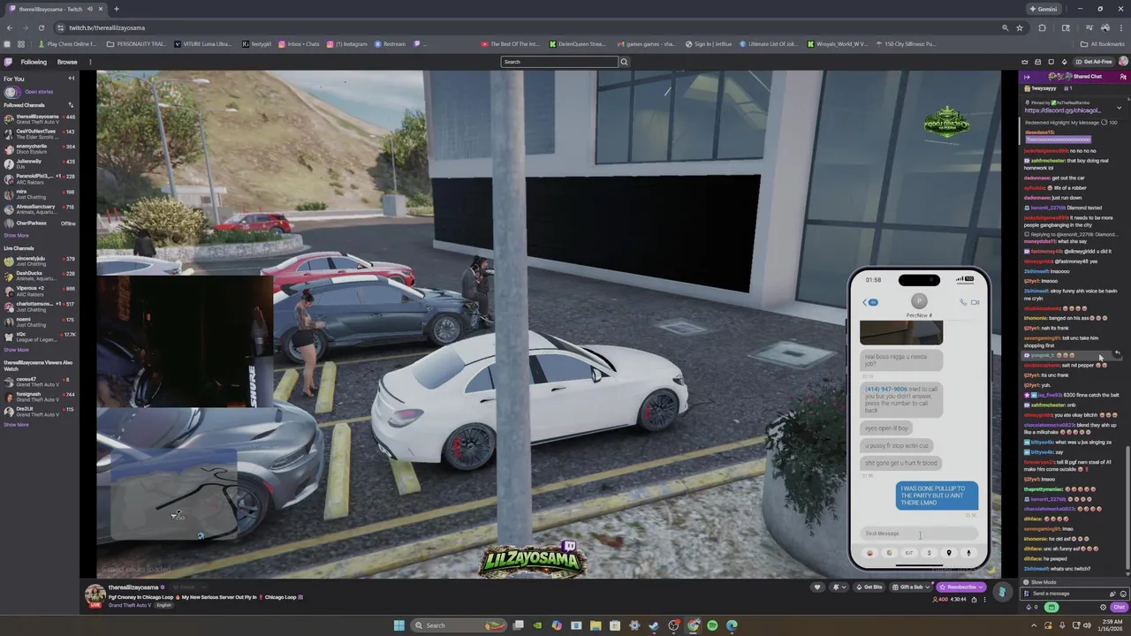Expand followed channels with Show more
The image size is (1131, 636).
16,235
